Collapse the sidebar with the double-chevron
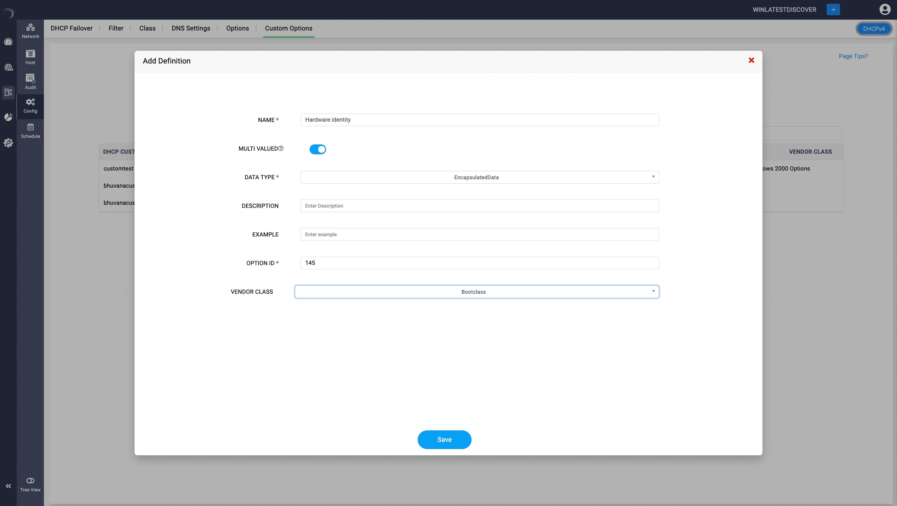Image resolution: width=897 pixels, height=506 pixels. click(8, 486)
